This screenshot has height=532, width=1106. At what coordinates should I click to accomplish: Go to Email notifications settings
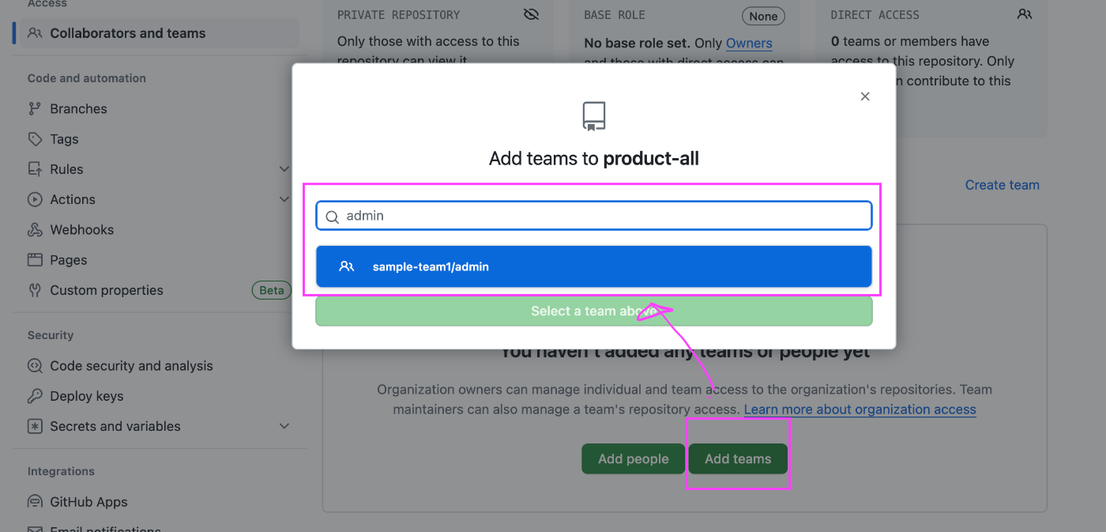pyautogui.click(x=103, y=528)
